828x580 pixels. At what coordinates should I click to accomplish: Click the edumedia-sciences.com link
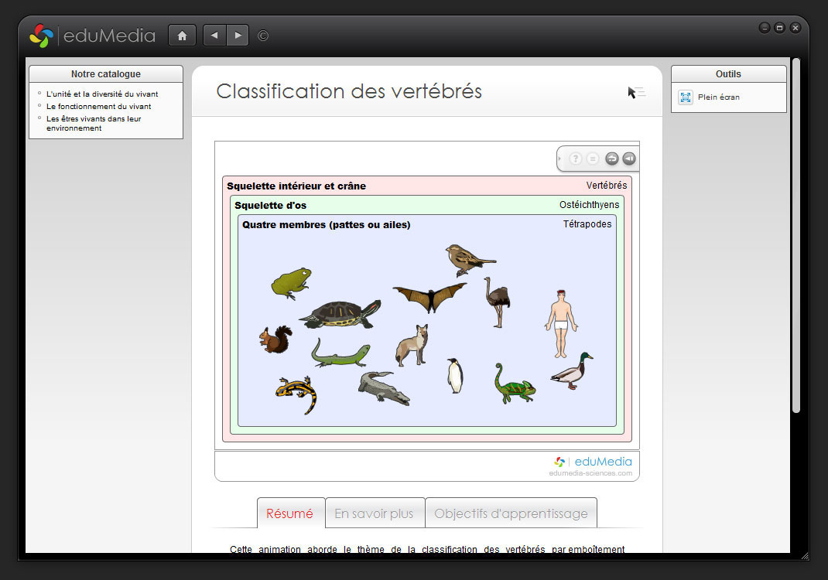(590, 473)
